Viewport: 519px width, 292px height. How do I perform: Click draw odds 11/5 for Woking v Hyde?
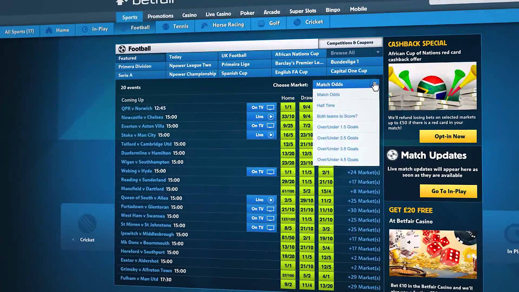tap(307, 172)
